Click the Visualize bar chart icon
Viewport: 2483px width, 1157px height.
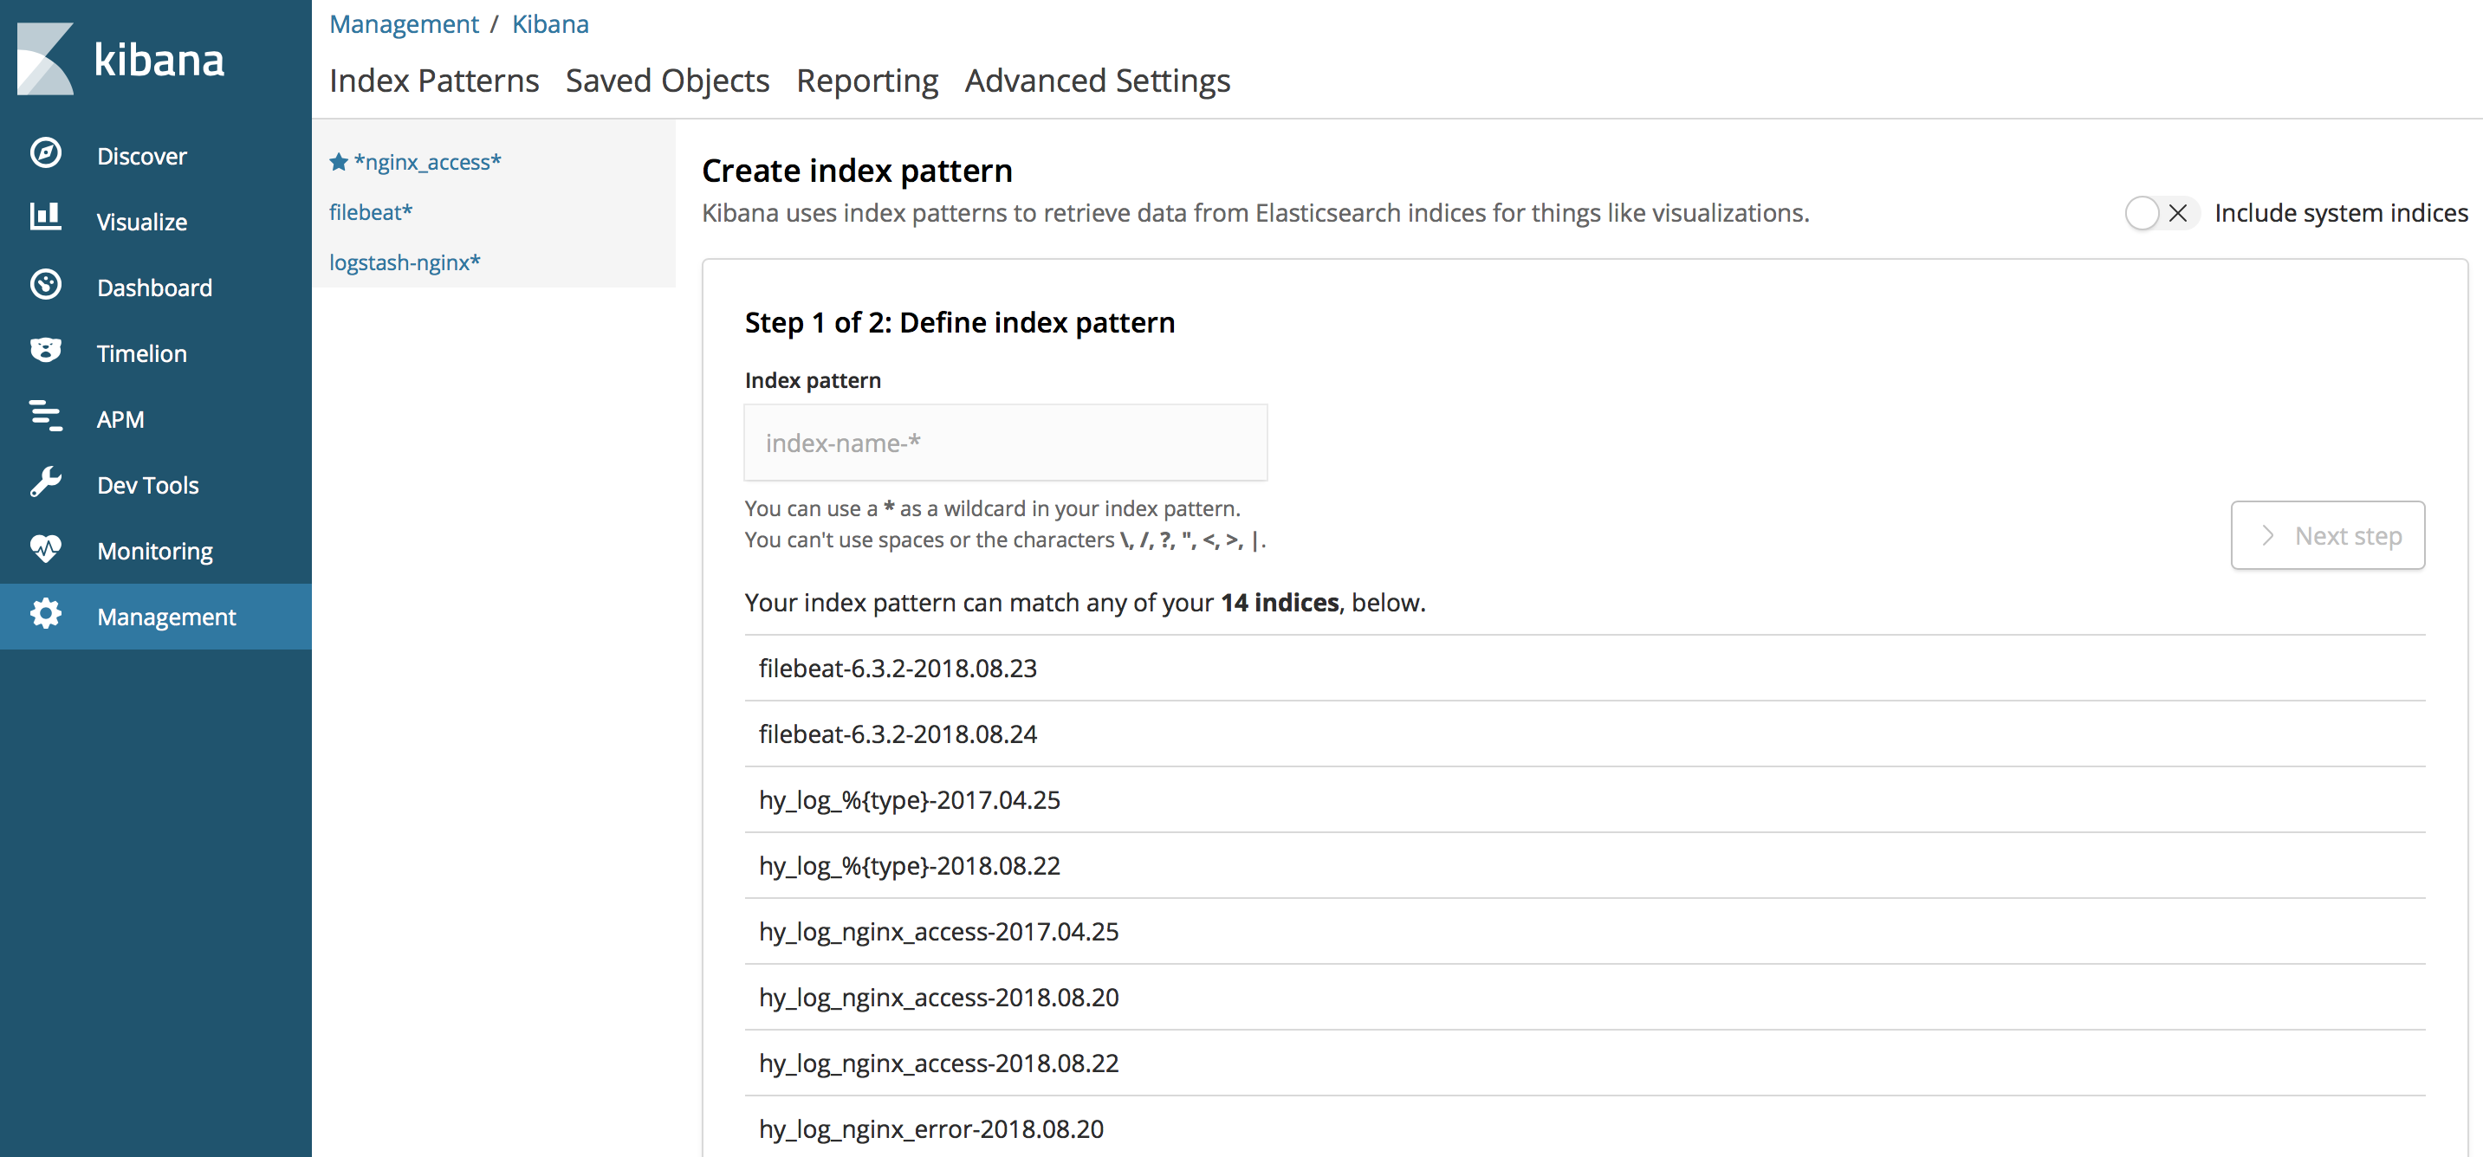pos(45,217)
